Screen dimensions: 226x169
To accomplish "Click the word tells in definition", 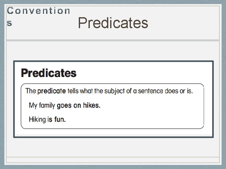I will [x=73, y=91].
